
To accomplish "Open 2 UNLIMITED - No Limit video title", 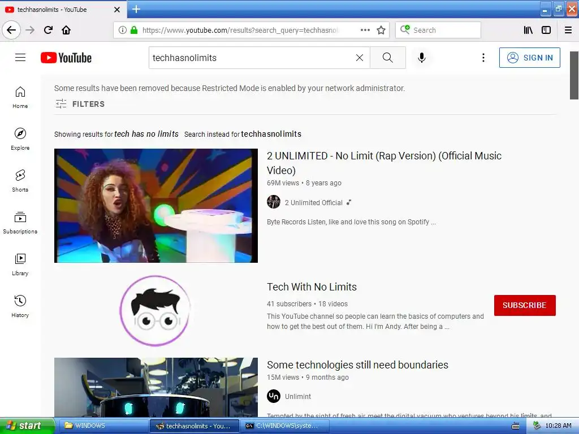I will [x=384, y=163].
